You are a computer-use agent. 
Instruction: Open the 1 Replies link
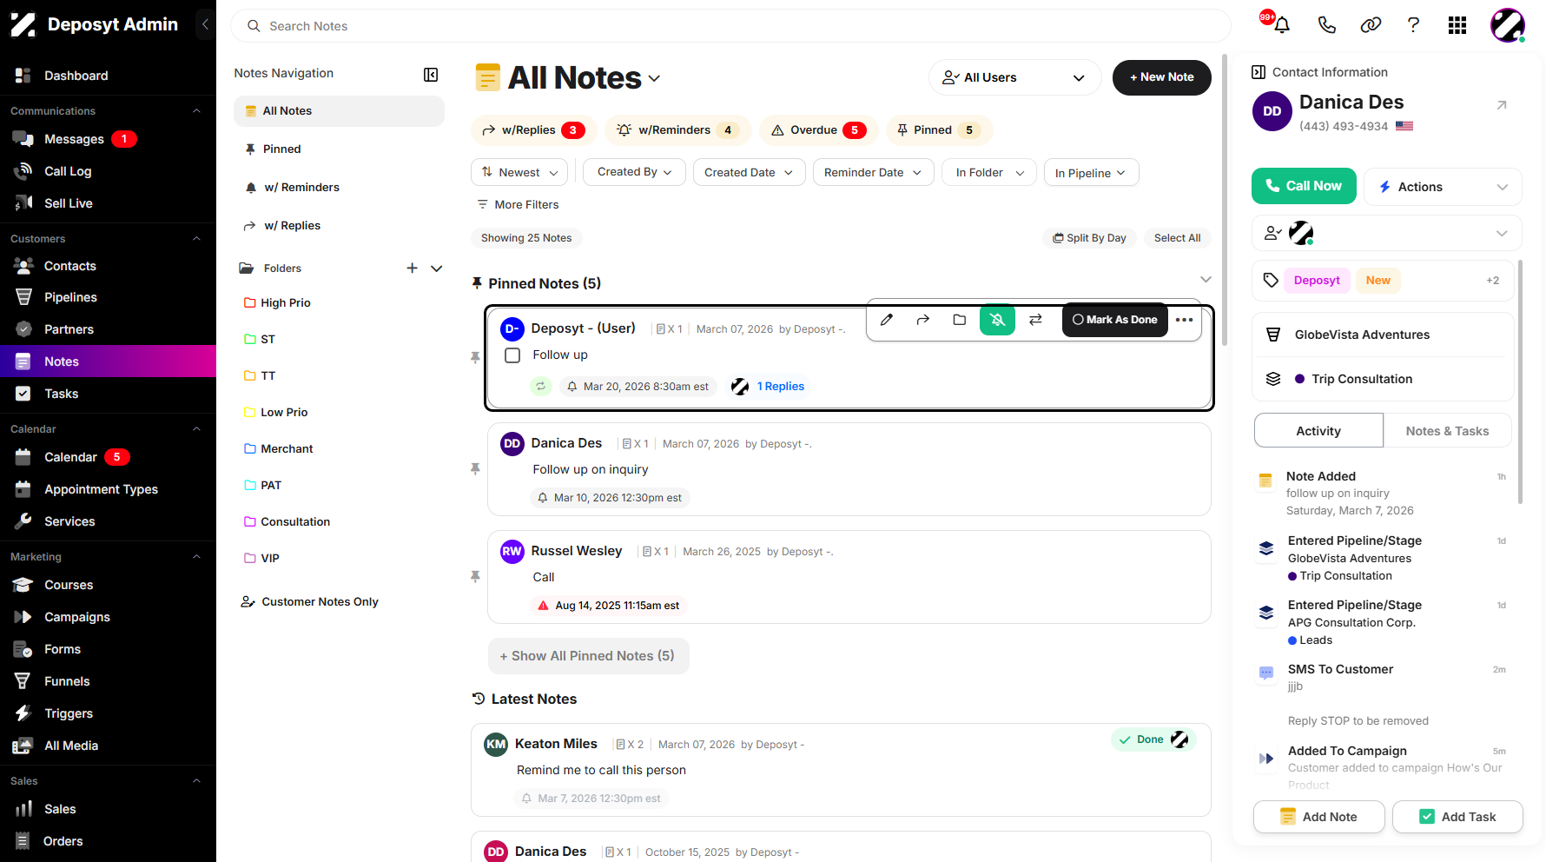tap(780, 387)
